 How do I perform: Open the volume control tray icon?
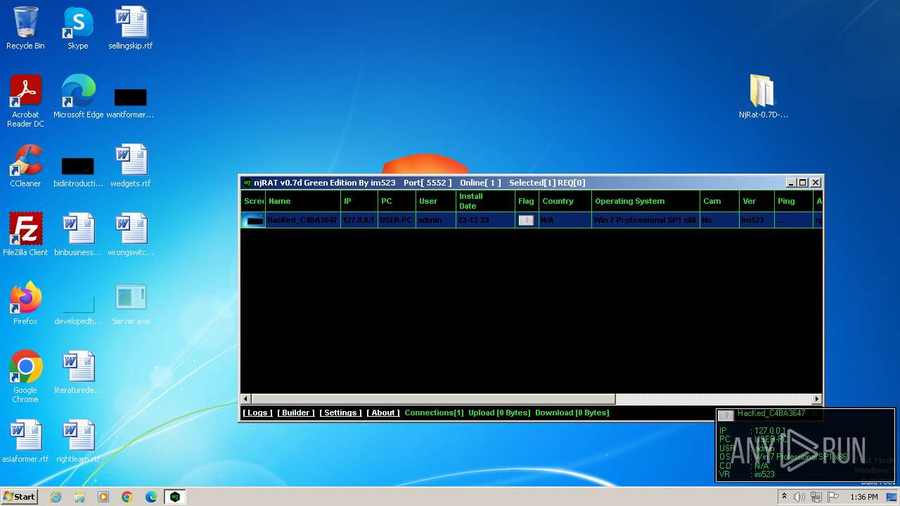coord(799,497)
